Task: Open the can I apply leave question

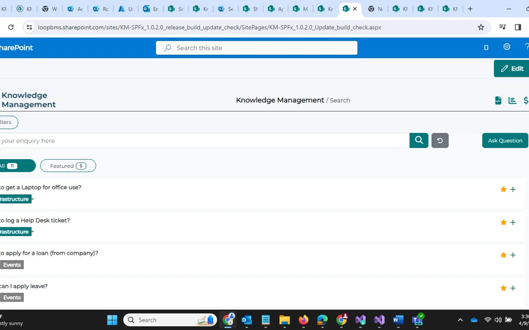Action: click(23, 286)
